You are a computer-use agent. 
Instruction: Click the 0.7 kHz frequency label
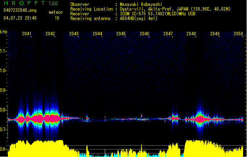pos(3,130)
